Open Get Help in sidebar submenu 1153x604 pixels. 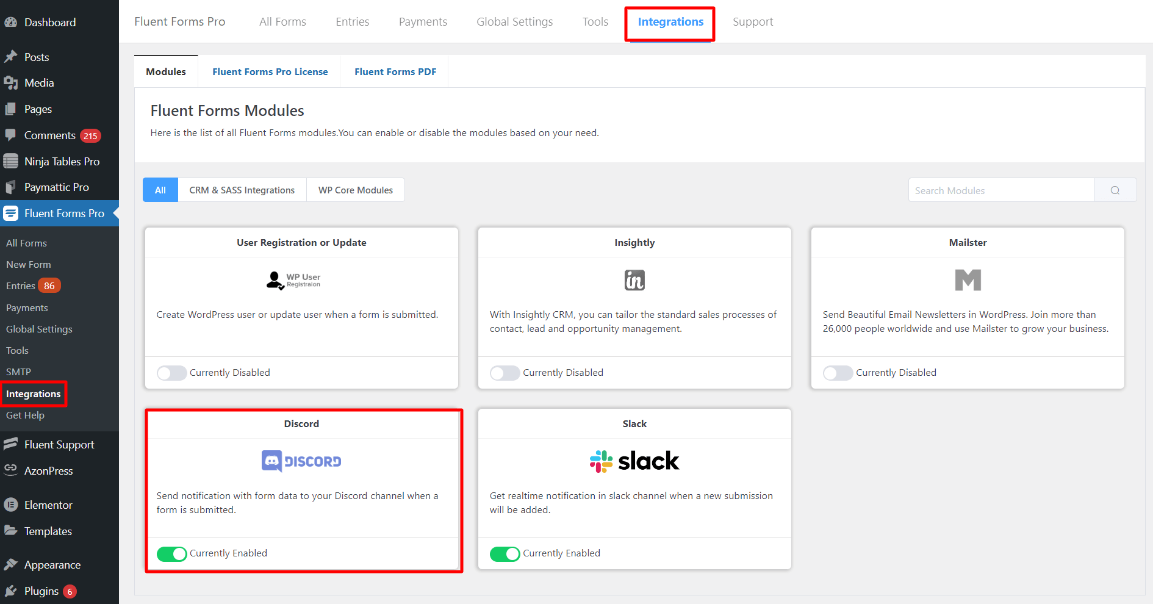pos(25,415)
